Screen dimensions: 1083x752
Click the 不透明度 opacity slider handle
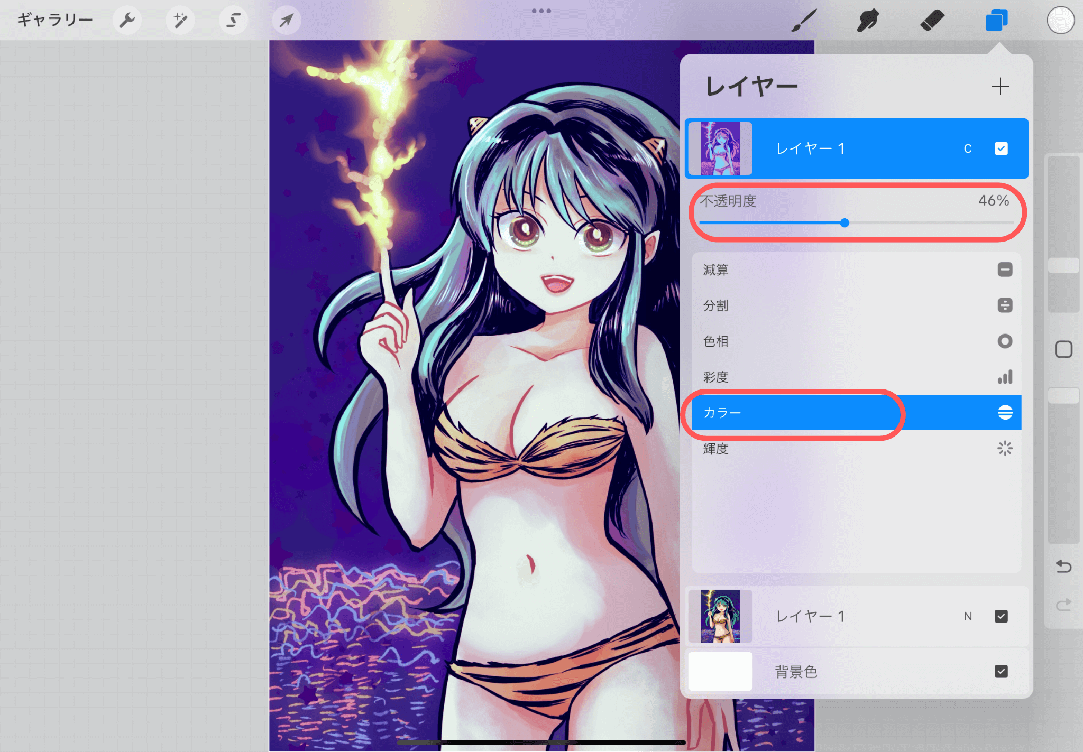point(845,223)
